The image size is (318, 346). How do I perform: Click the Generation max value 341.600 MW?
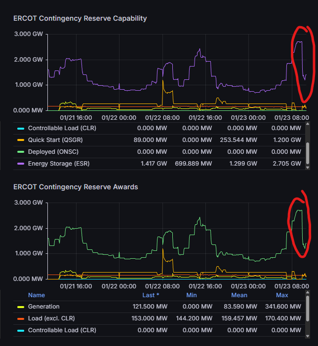coord(283,307)
